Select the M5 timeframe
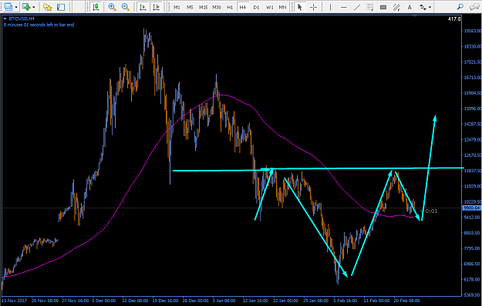This screenshot has height=306, width=482. [190, 7]
